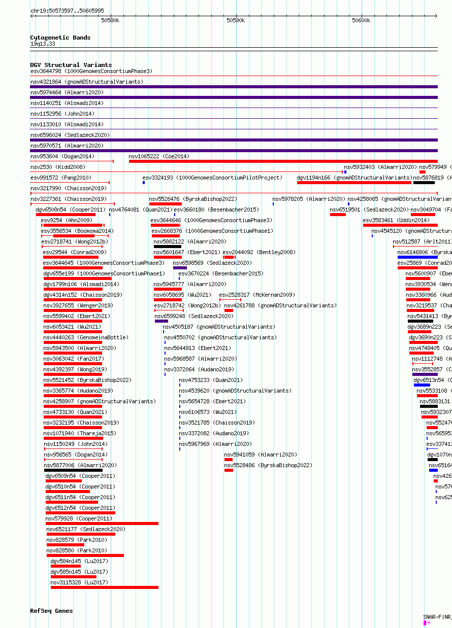Open variant esv991572 (Pang2010)
This screenshot has width=452, height=628.
tap(61, 178)
